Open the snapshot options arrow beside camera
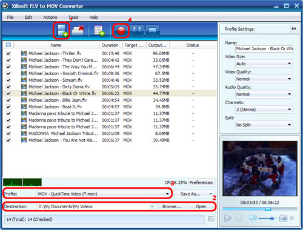This screenshot has width=303, height=230. [291, 218]
